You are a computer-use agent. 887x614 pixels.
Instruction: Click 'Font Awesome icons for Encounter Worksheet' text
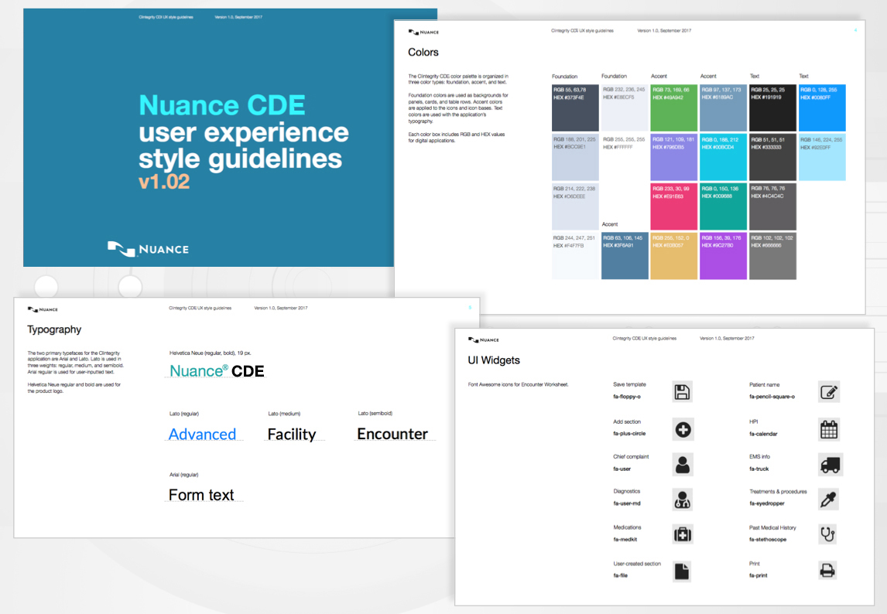pyautogui.click(x=518, y=384)
